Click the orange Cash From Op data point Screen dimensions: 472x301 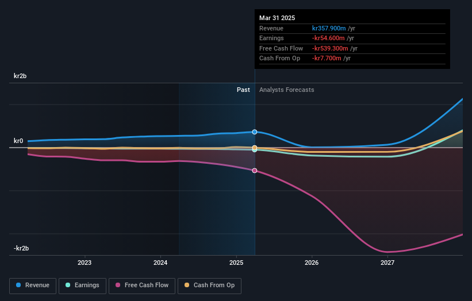[x=255, y=148]
